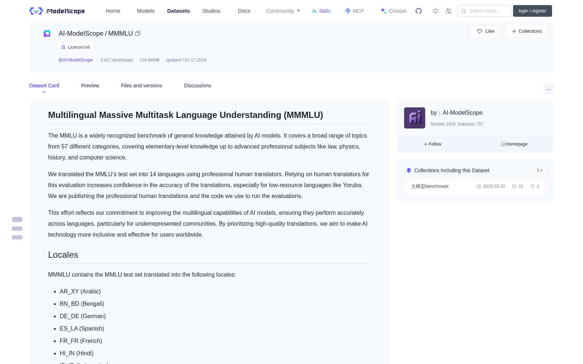Click the '124.88MB' size text

[x=149, y=60]
